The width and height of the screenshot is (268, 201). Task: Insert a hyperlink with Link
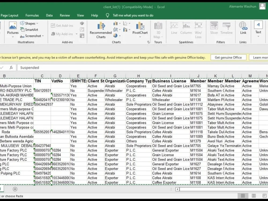(x=243, y=28)
